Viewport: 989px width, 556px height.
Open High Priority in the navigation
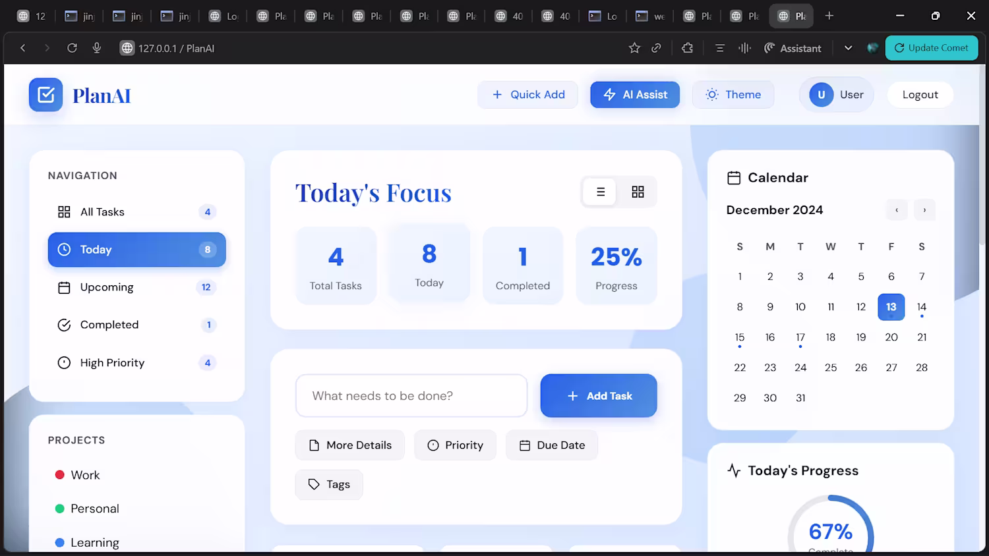pos(137,363)
